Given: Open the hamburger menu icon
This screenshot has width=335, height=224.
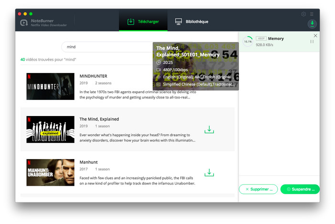Looking at the screenshot, I should 312,14.
